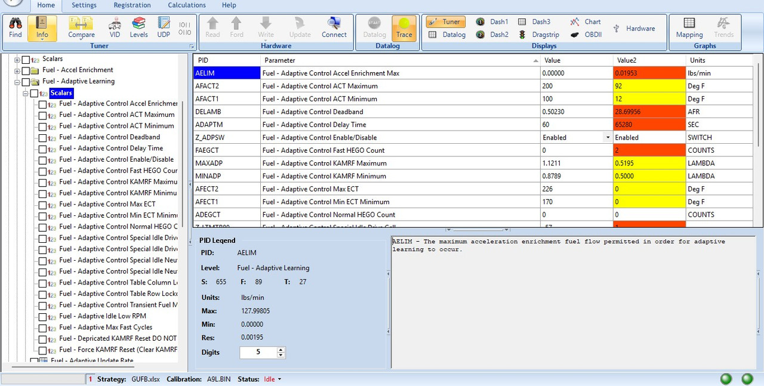The image size is (764, 386).
Task: Select the Fuel - Adaptive Max Fast Cycles tree item
Action: [x=106, y=328]
